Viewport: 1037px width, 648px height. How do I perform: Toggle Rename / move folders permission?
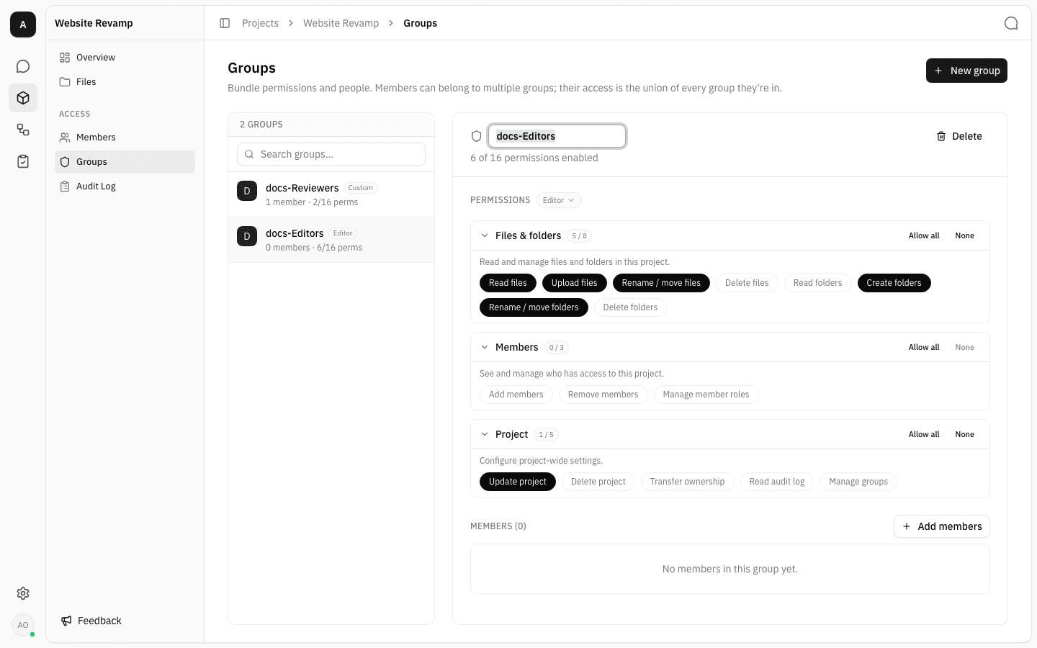[x=534, y=307]
